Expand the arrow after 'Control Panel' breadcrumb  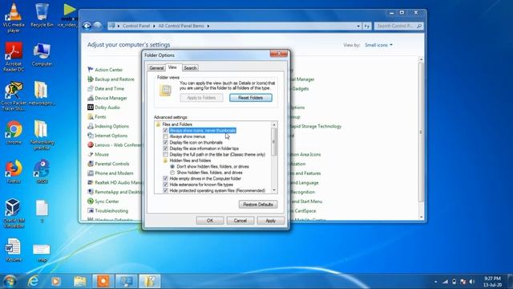(154, 26)
